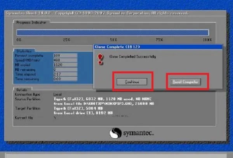
Task: Click the Current file label
Action: (x=24, y=117)
